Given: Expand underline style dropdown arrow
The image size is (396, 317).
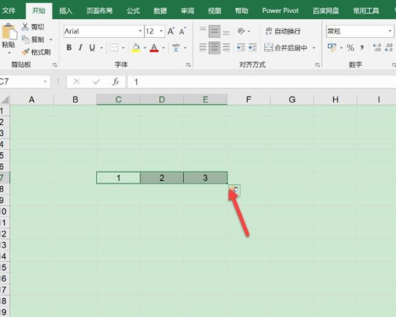Looking at the screenshot, I should (x=102, y=47).
